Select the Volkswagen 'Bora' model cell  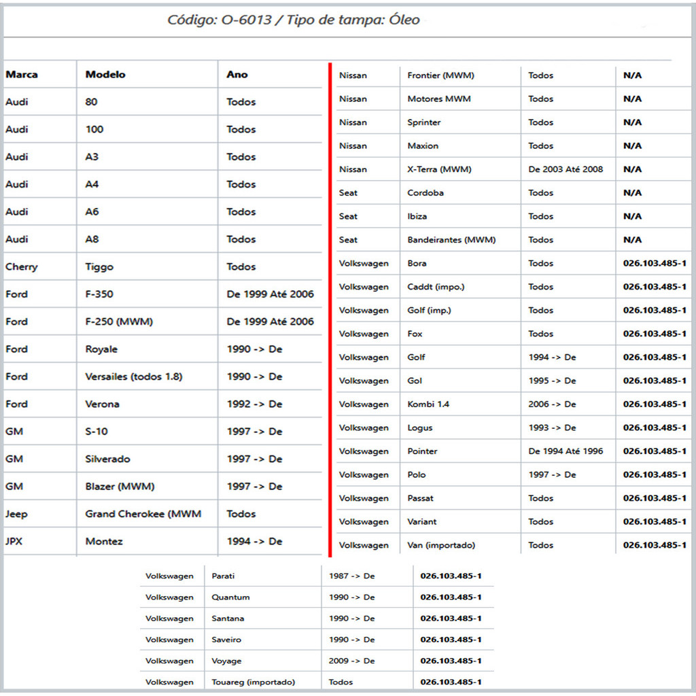[x=417, y=264]
